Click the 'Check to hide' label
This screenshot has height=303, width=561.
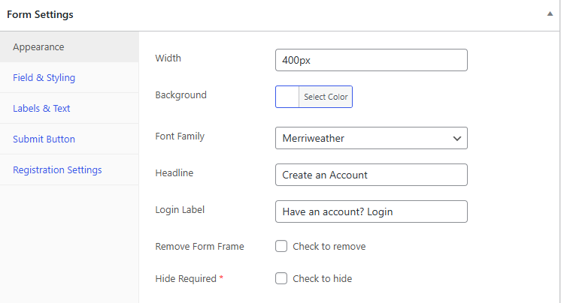coord(323,278)
